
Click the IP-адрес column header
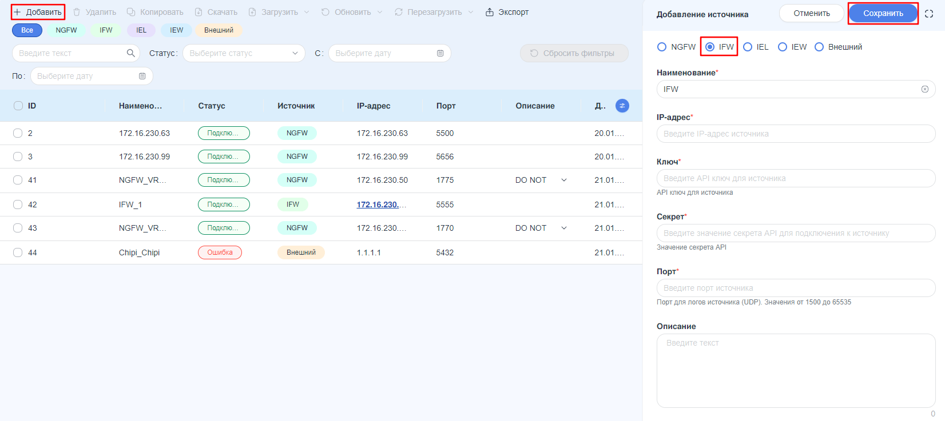[374, 106]
